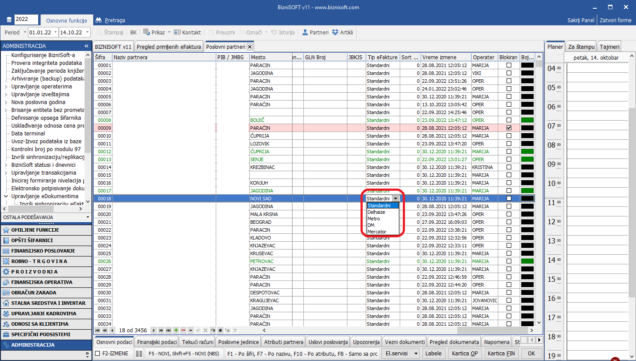Image resolution: width=636 pixels, height=361 pixels.
Task: Switch to the Finansijski podaci tab
Action: tap(157, 342)
